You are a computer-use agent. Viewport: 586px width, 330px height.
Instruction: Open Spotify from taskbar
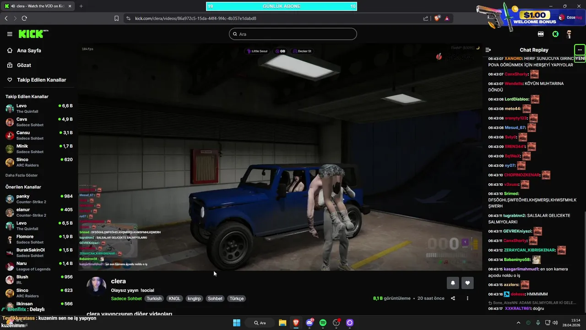[323, 323]
